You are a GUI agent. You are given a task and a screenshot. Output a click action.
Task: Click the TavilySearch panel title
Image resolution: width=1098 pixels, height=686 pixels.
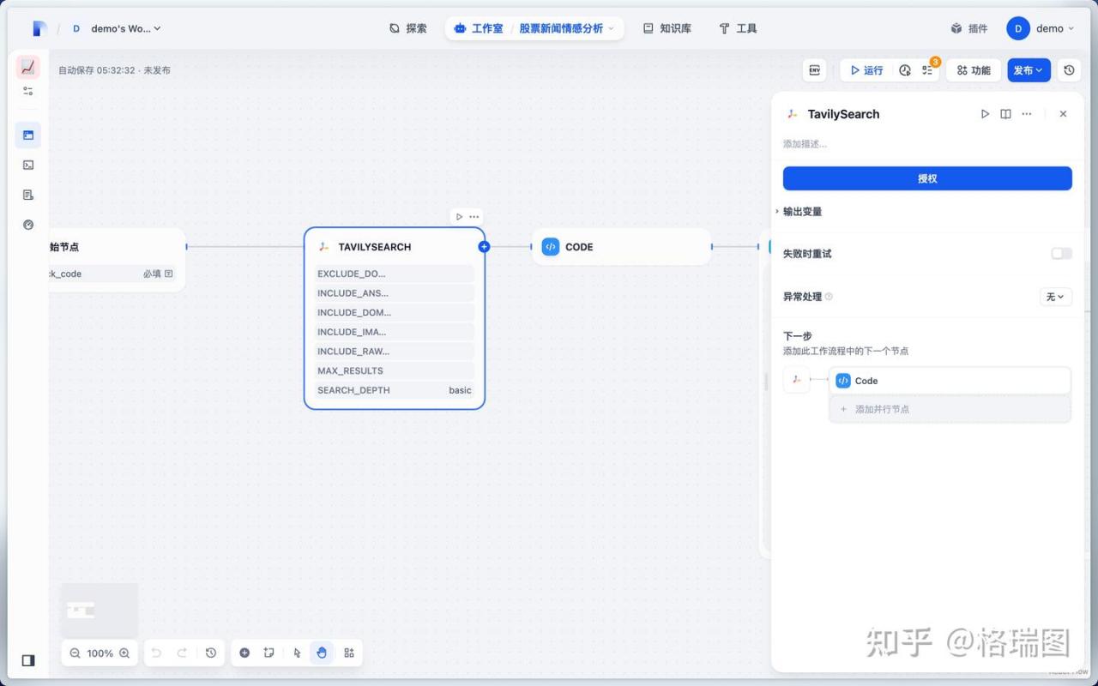tap(843, 114)
